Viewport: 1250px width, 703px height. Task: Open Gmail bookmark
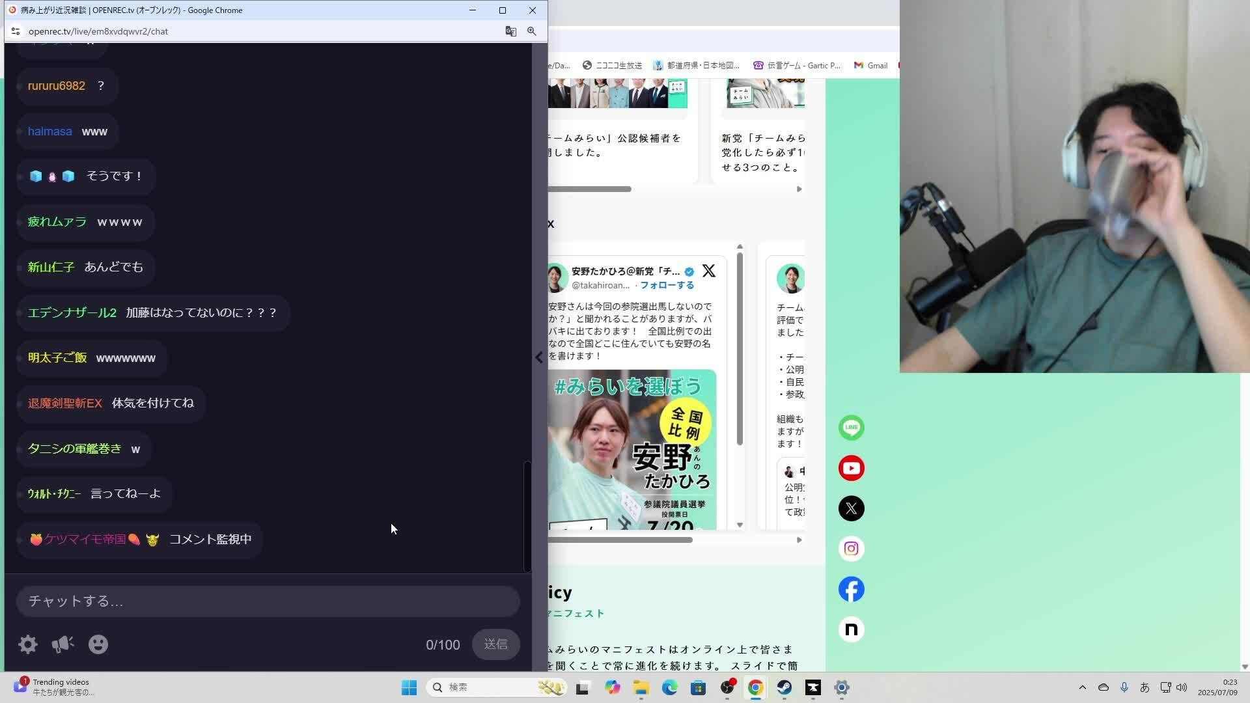point(871,65)
